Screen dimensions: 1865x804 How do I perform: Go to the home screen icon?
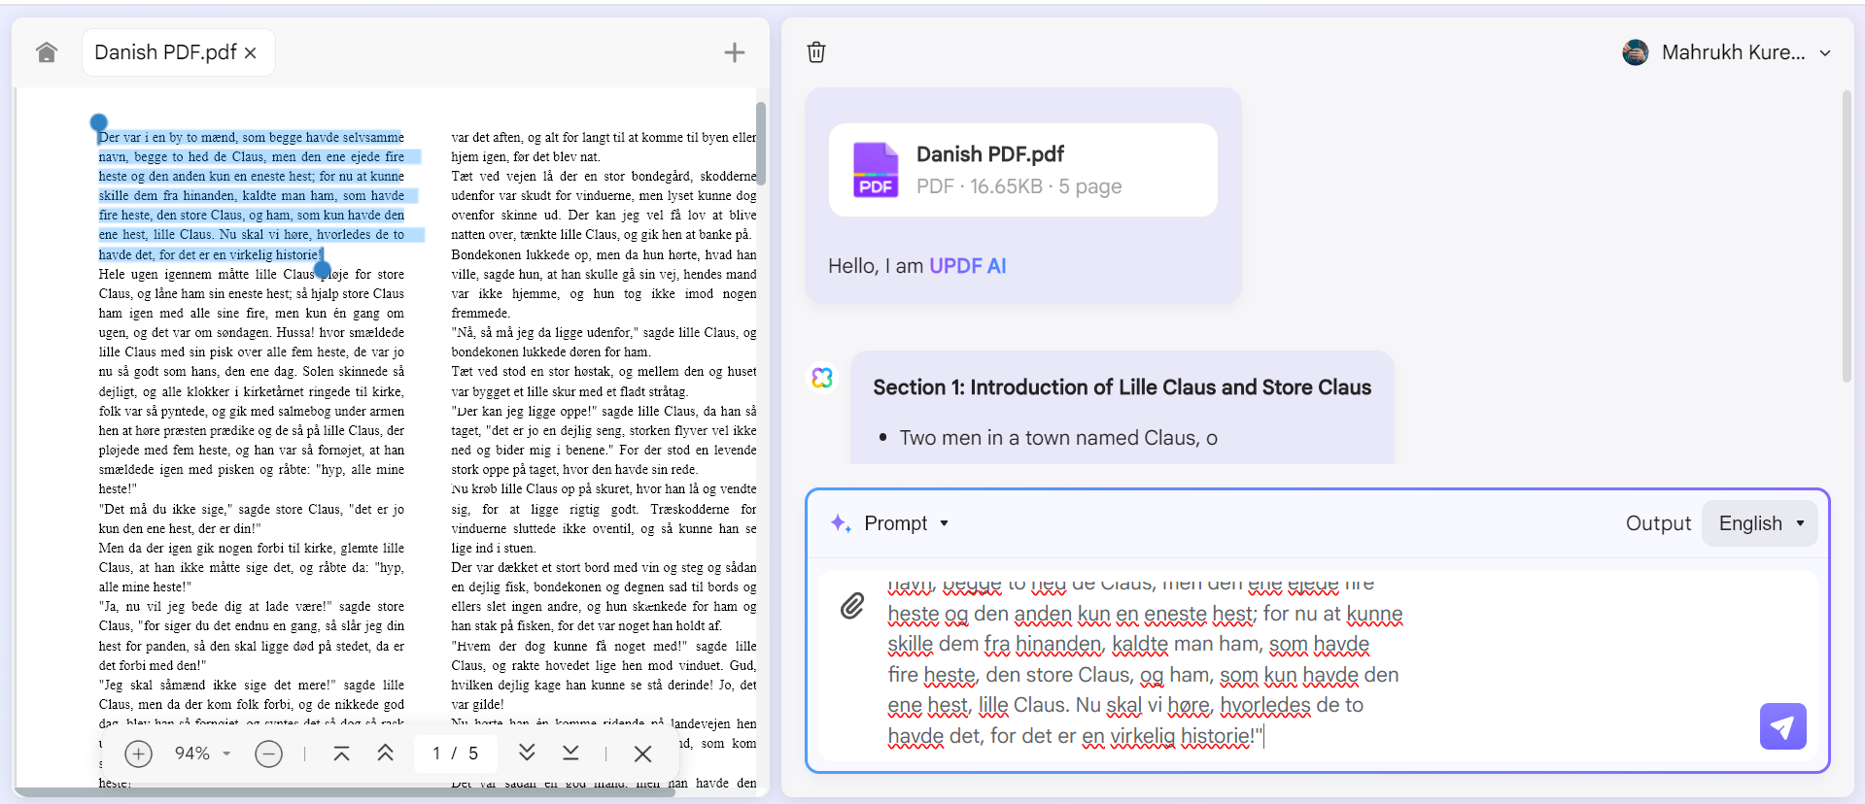[46, 52]
